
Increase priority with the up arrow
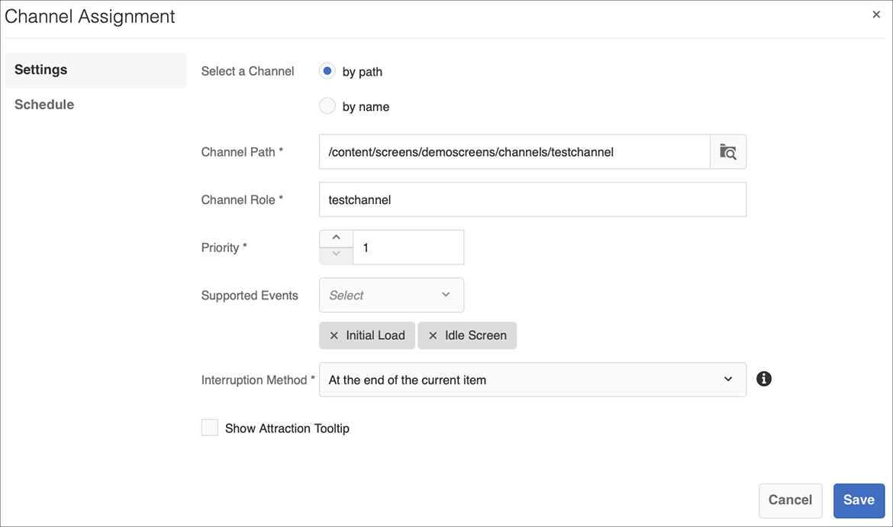(336, 238)
